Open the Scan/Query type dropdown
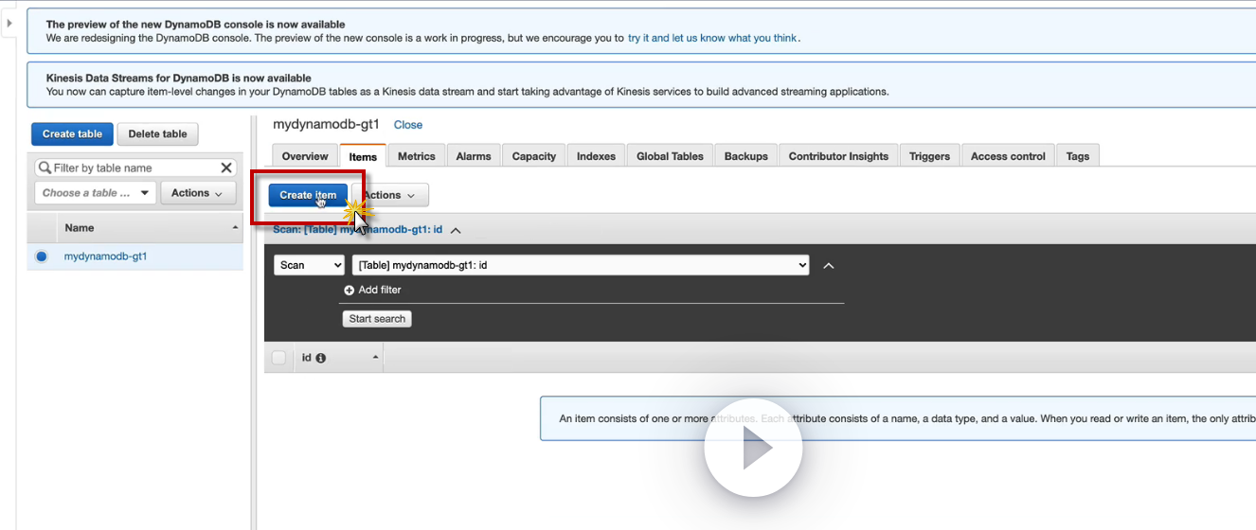The image size is (1256, 530). (x=310, y=266)
